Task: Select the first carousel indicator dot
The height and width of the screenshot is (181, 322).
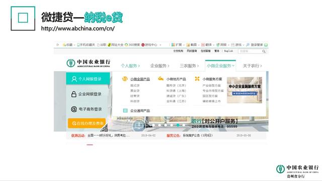Action: point(153,125)
